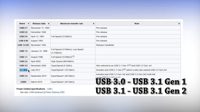This screenshot has width=200, height=112.
Task: Click 'SuperSpeed+ (10 Gbit/s)' transfer rate
Action: tap(63, 70)
